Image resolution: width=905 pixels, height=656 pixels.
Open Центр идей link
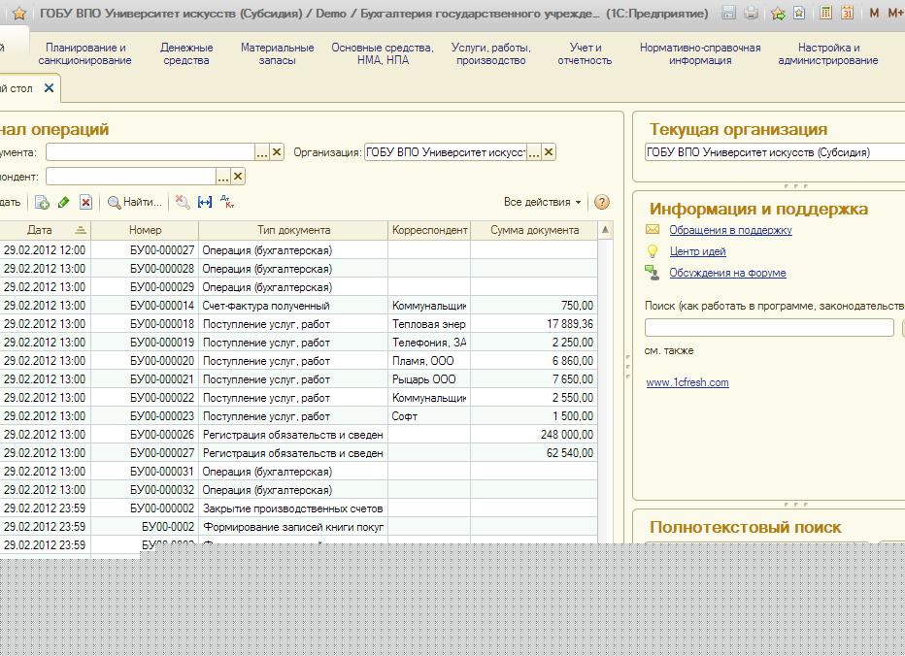click(x=698, y=251)
